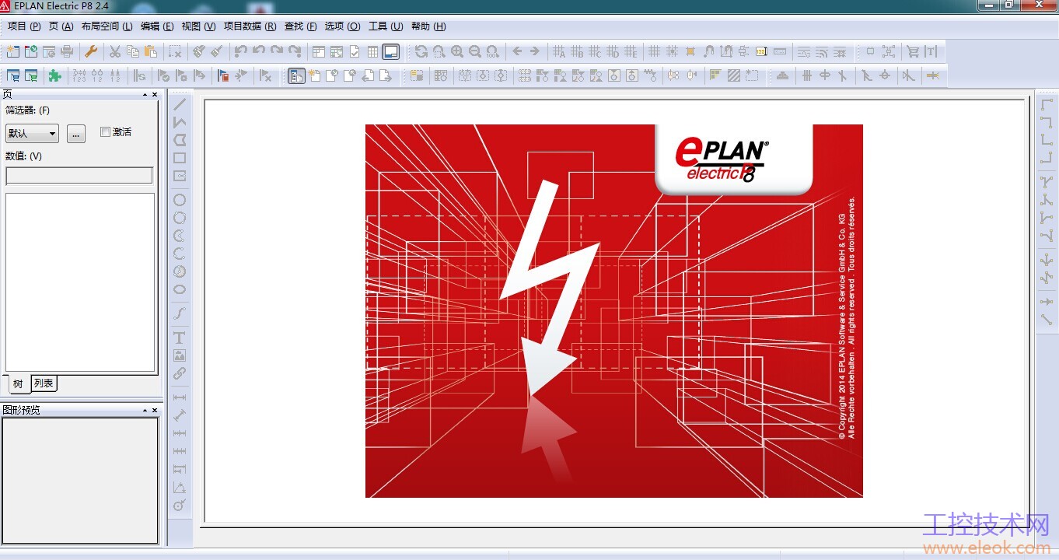Select the Insert image tool
This screenshot has height=560, width=1059.
point(180,355)
